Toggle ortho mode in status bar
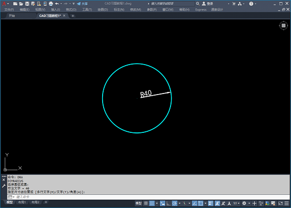The height and width of the screenshot is (208, 291). pyautogui.click(x=168, y=203)
